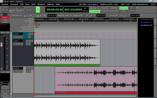Switch to Snapshots side tab

[155, 43]
